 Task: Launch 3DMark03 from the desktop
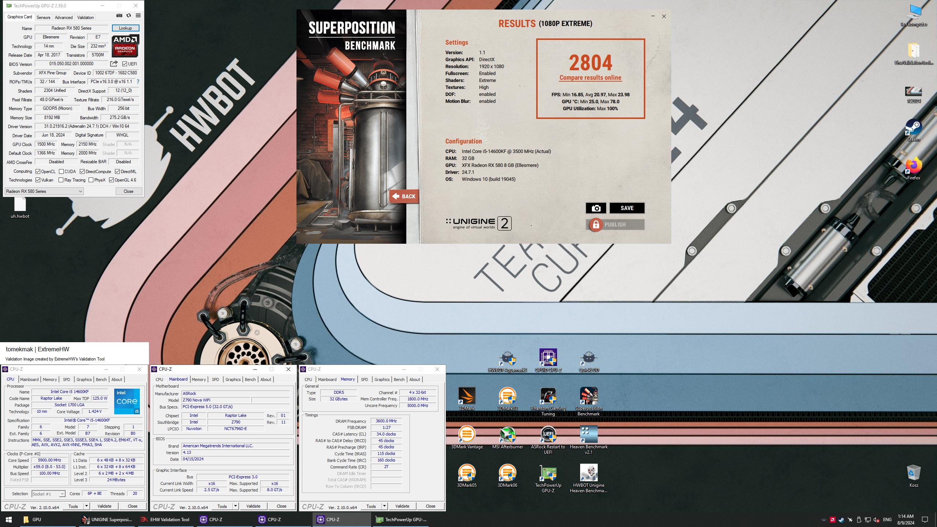[507, 399]
